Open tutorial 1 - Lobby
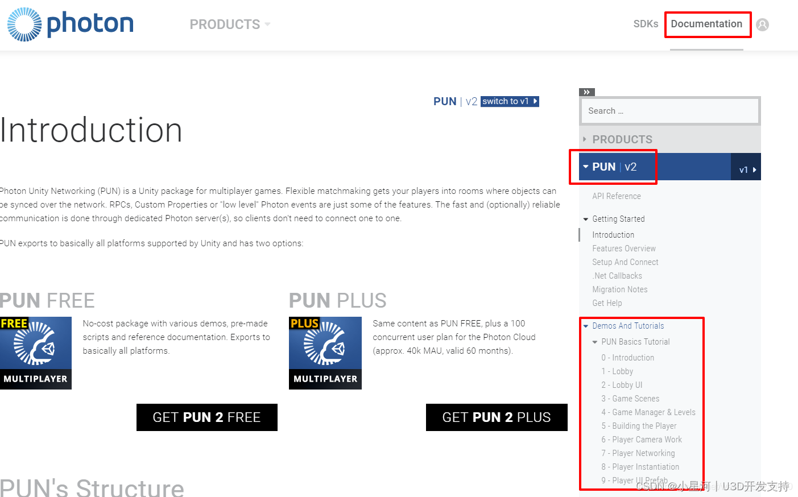Screen dimensions: 798x497 tap(617, 371)
